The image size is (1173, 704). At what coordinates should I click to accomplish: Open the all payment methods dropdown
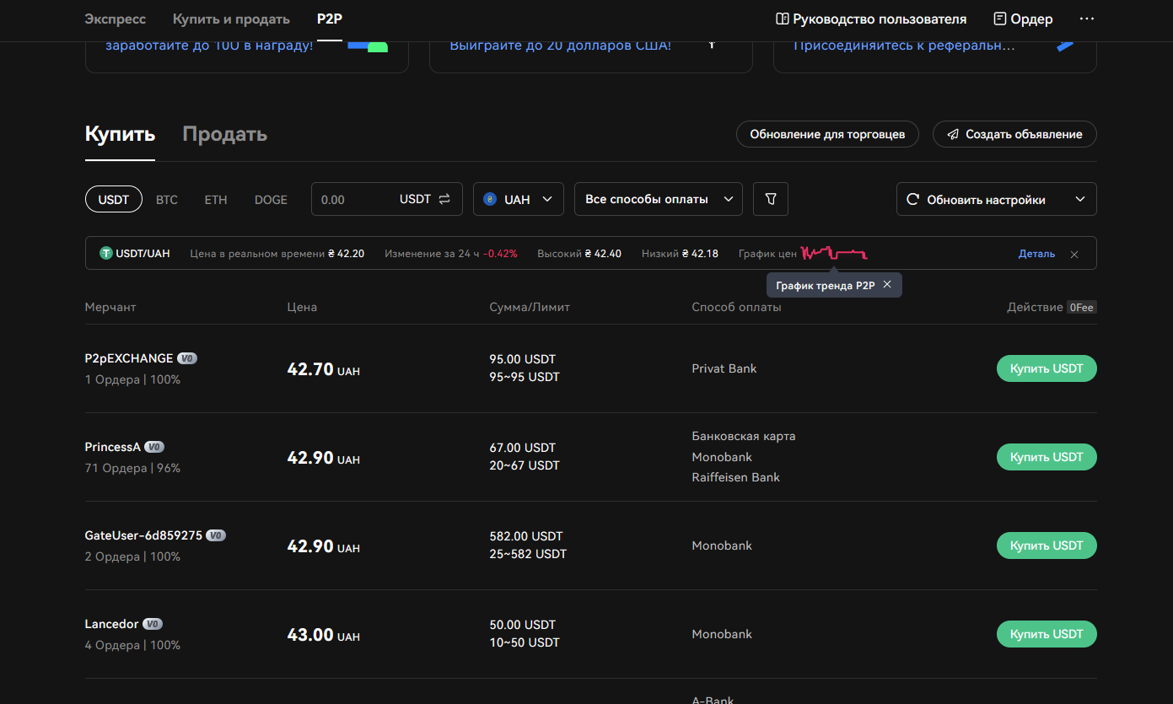[x=659, y=199]
